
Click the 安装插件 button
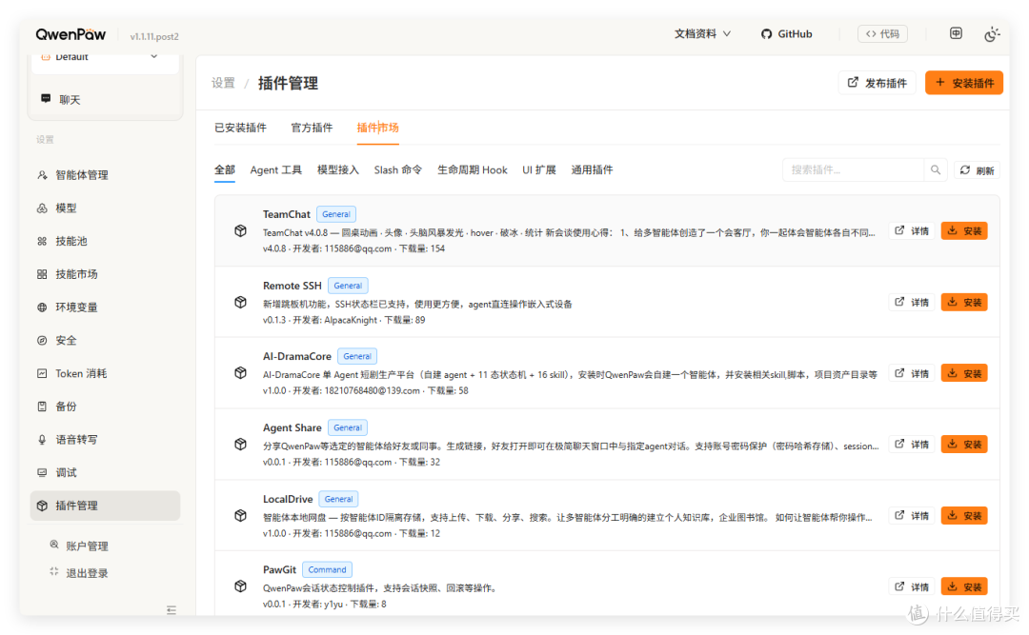(964, 83)
